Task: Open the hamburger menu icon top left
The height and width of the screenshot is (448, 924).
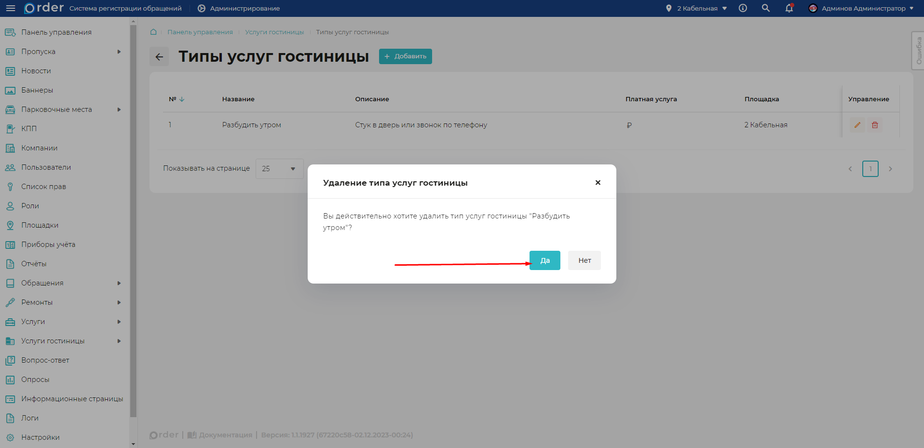Action: click(x=11, y=8)
